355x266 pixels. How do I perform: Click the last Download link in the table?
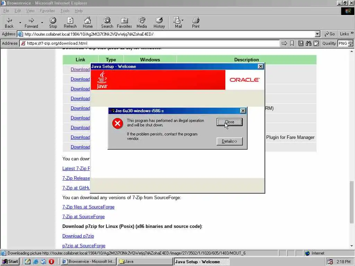coord(80,147)
